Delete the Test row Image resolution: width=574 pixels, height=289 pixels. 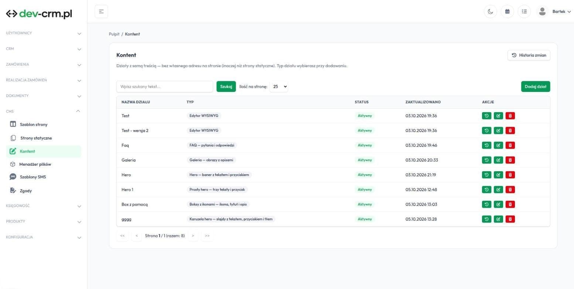pos(510,116)
